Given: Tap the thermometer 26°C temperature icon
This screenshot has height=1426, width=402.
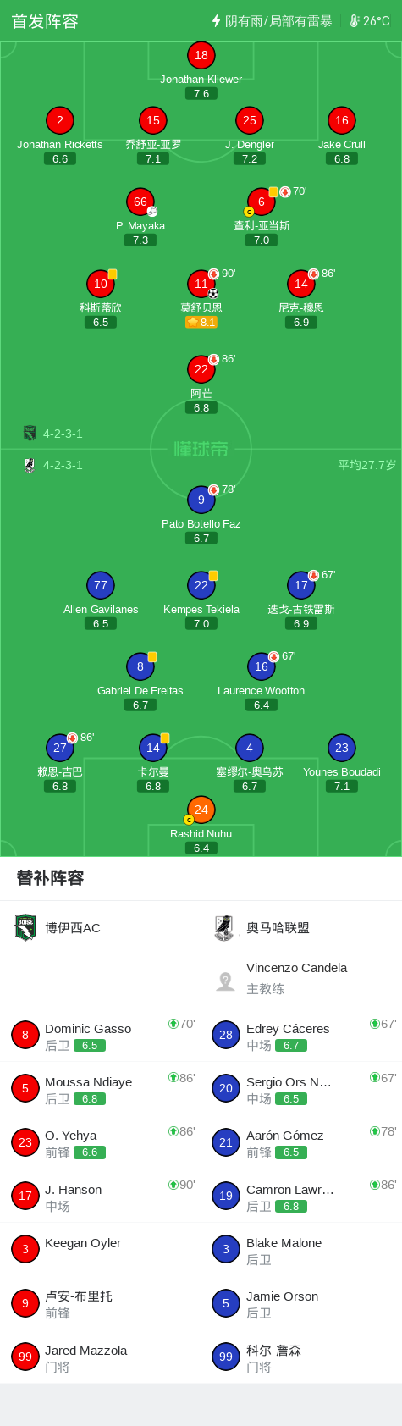Looking at the screenshot, I should coord(355,20).
